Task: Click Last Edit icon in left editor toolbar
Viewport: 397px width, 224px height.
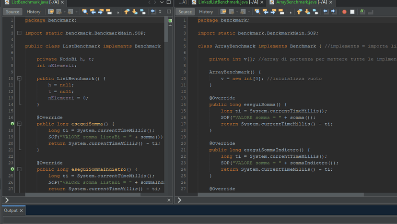Action: click(51, 12)
